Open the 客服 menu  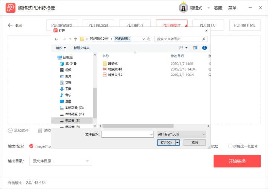pyautogui.click(x=218, y=8)
